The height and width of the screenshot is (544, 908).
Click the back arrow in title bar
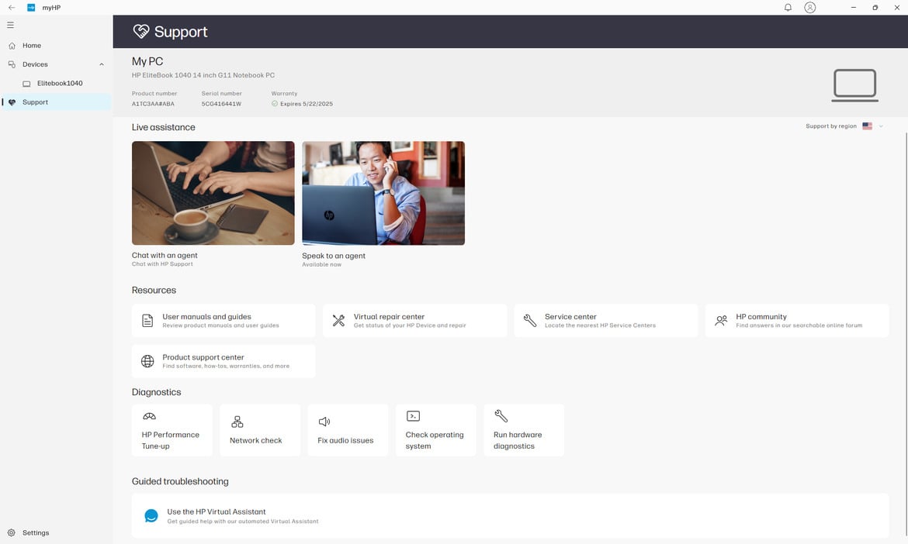[12, 8]
